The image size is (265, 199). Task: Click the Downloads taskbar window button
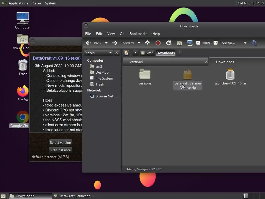31,196
